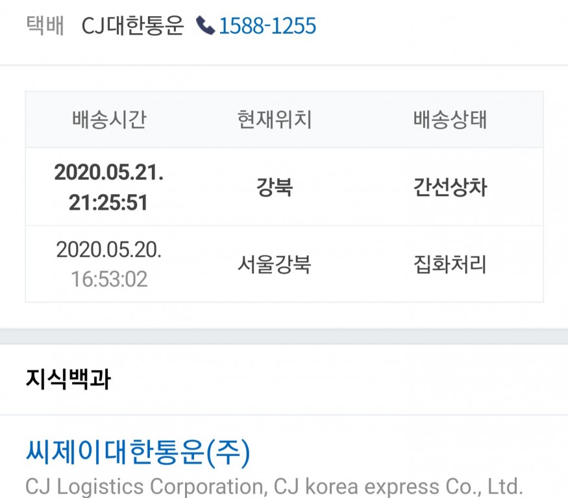Click the (주) suffix of the encyclopedia title
This screenshot has width=568, height=498.
click(x=228, y=453)
